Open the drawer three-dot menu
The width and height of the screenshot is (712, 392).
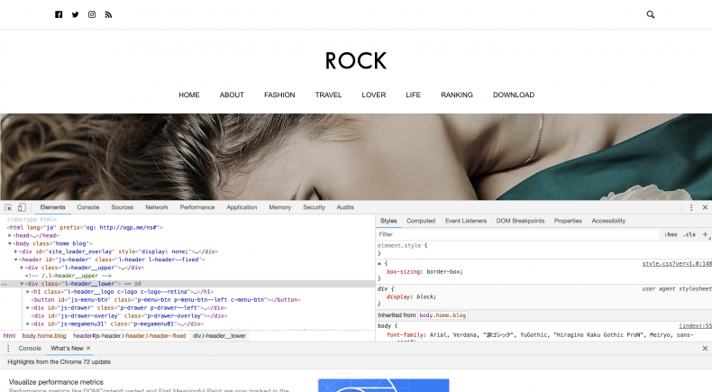[x=8, y=349]
